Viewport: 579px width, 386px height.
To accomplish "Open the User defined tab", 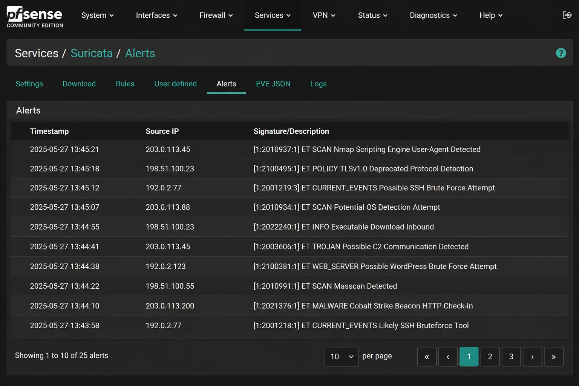I will [x=175, y=84].
